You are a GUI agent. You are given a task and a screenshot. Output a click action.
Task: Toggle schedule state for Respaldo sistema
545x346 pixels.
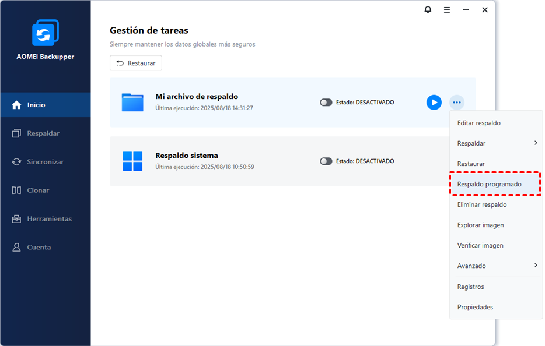pyautogui.click(x=326, y=161)
